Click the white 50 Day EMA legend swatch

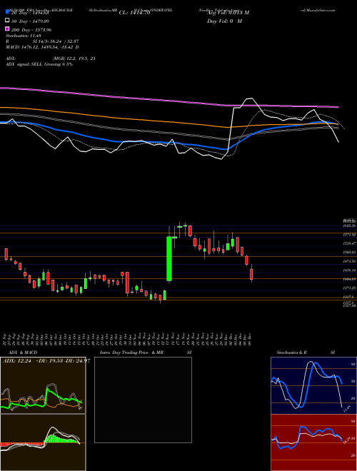(x=7, y=21)
